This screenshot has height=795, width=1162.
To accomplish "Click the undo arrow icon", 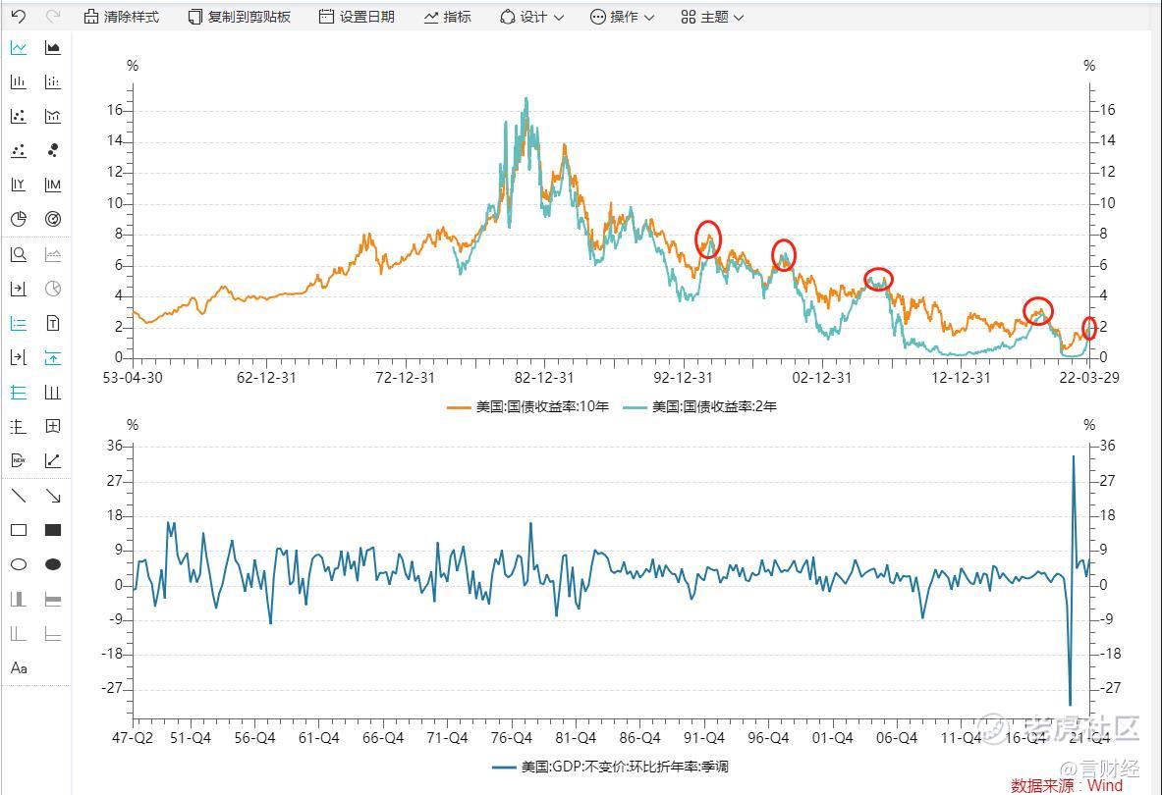I will [x=19, y=17].
